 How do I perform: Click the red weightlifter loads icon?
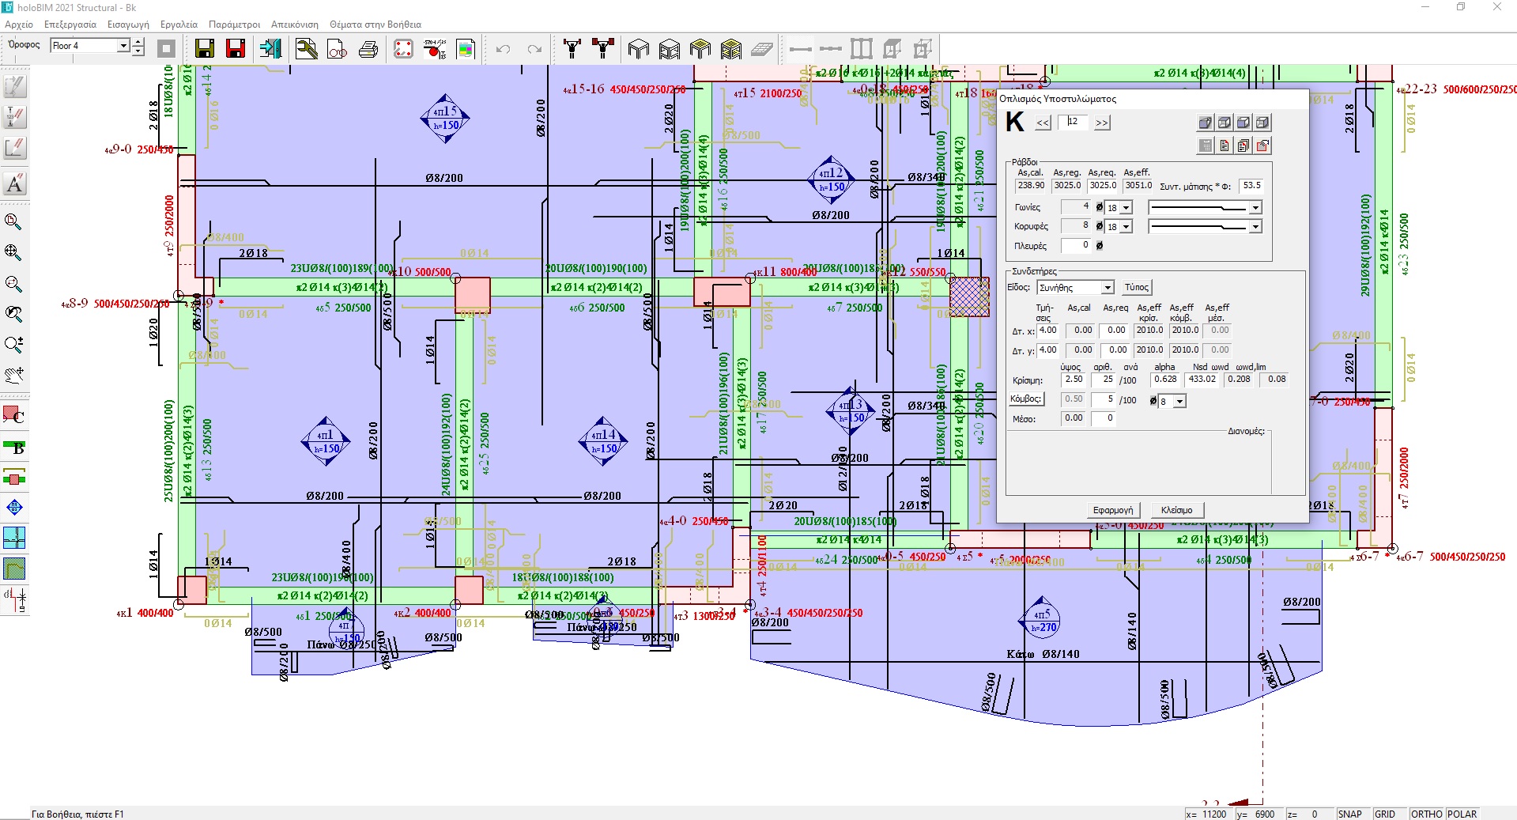(x=603, y=49)
